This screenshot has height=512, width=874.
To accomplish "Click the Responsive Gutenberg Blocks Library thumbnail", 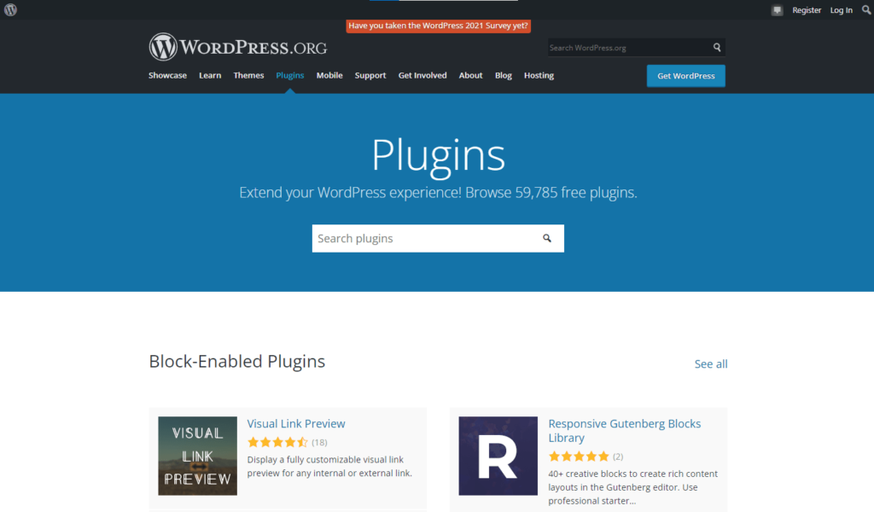I will coord(498,456).
